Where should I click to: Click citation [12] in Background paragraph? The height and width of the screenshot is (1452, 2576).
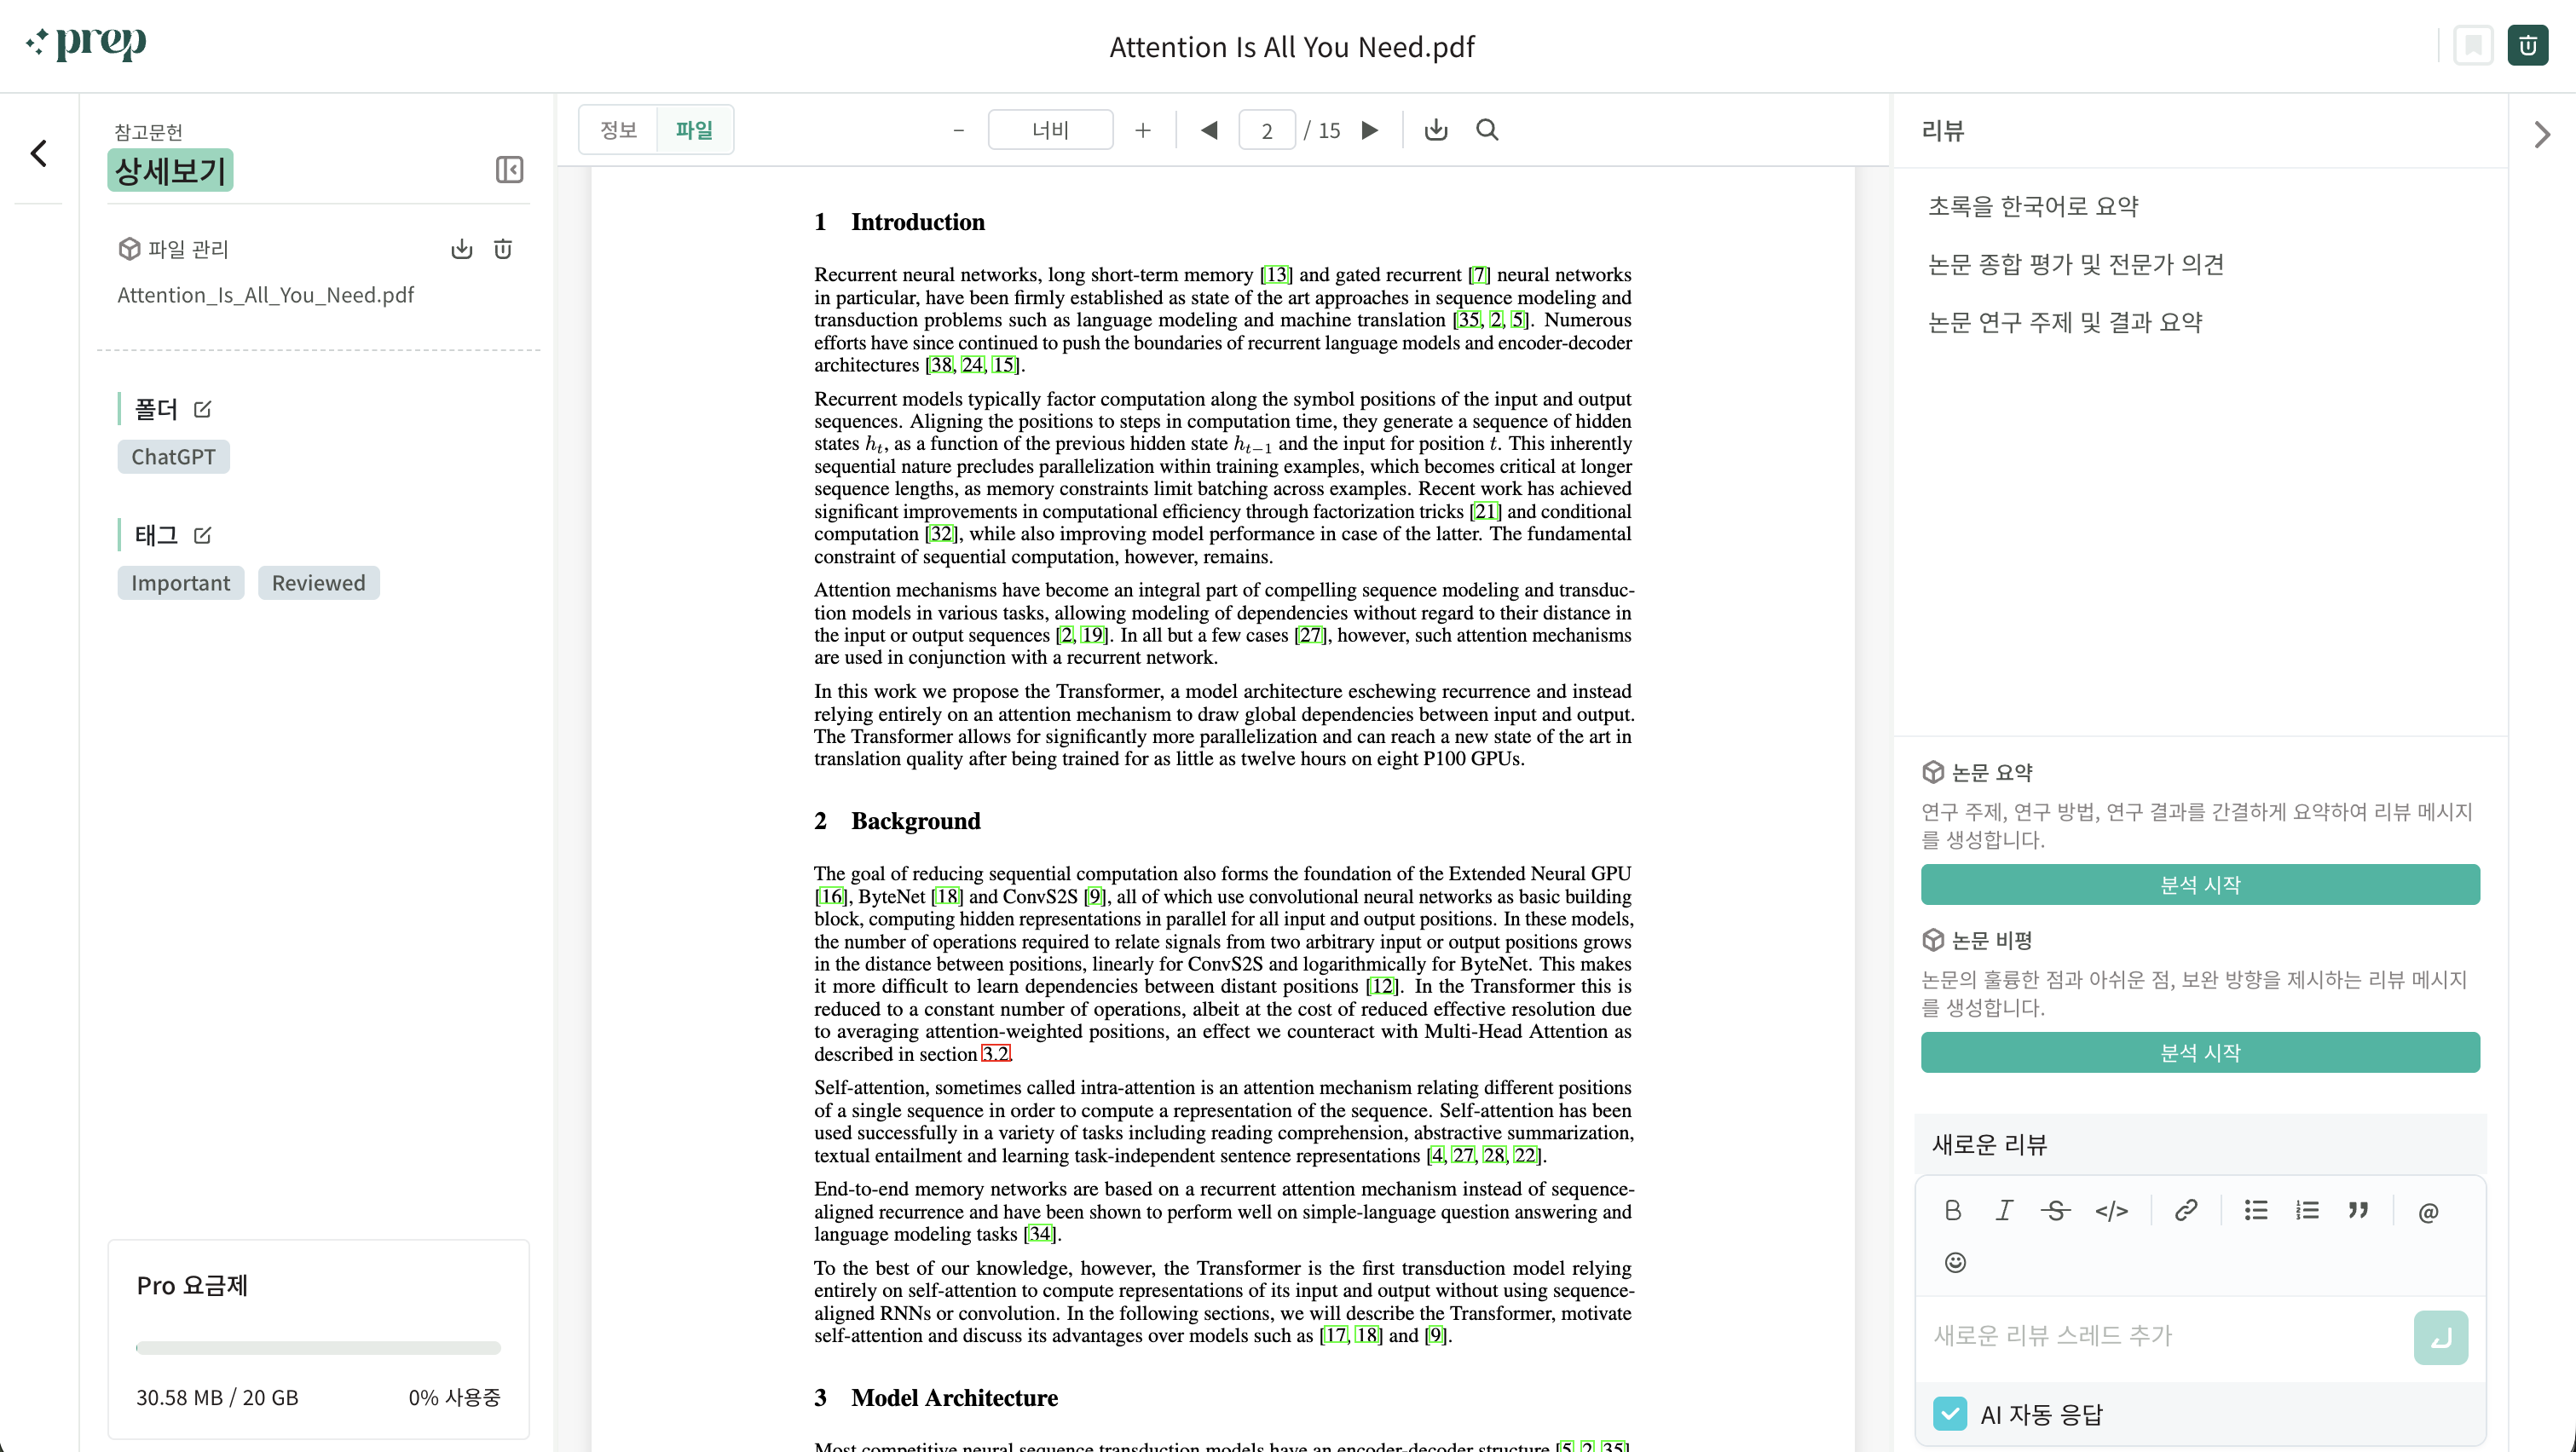1382,985
